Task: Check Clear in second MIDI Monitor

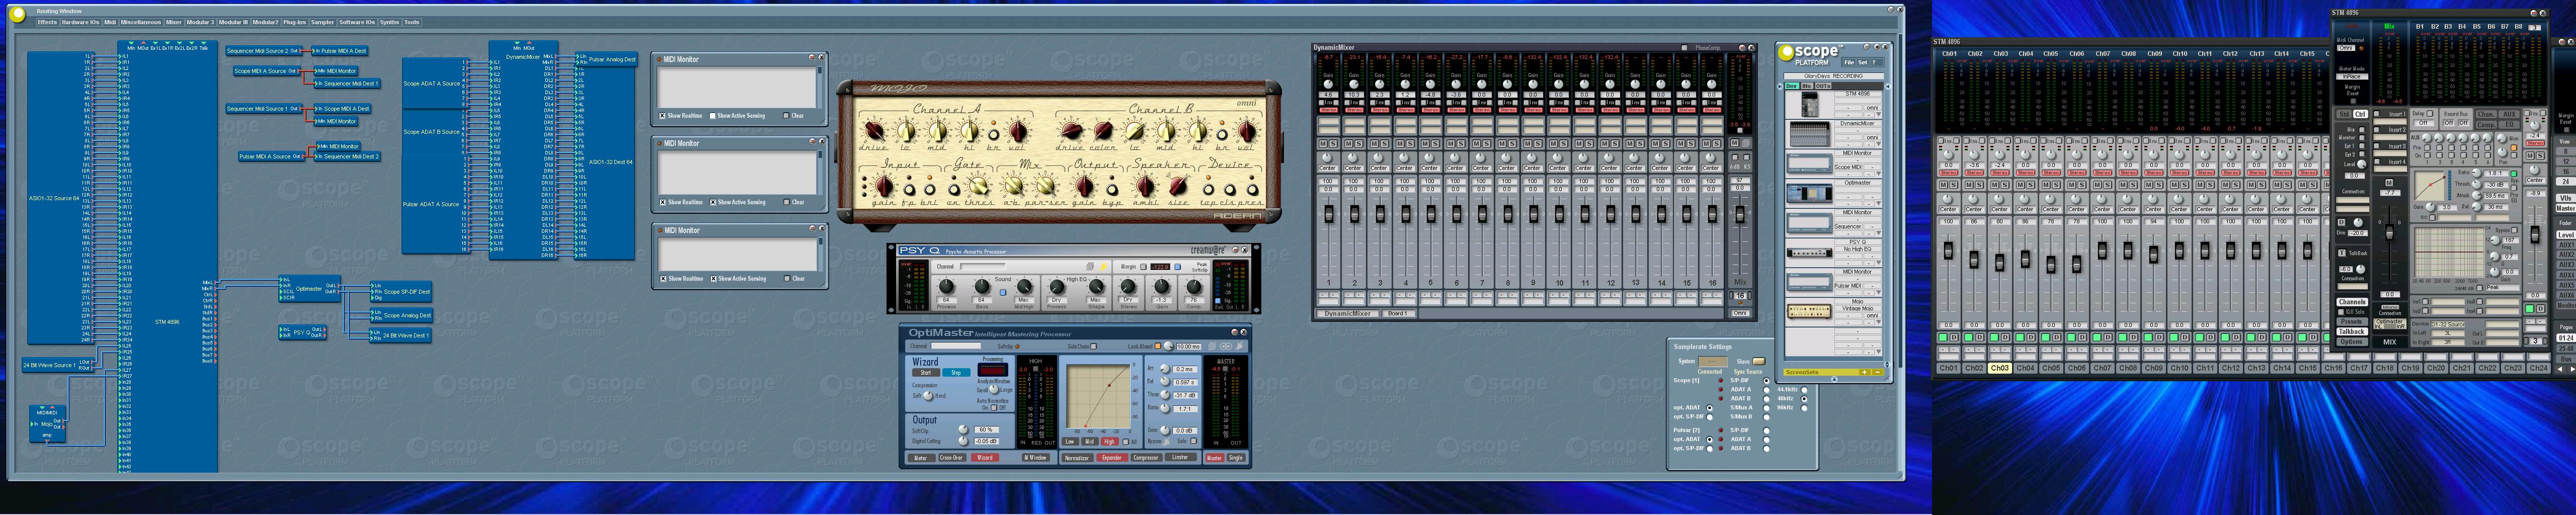Action: (786, 202)
